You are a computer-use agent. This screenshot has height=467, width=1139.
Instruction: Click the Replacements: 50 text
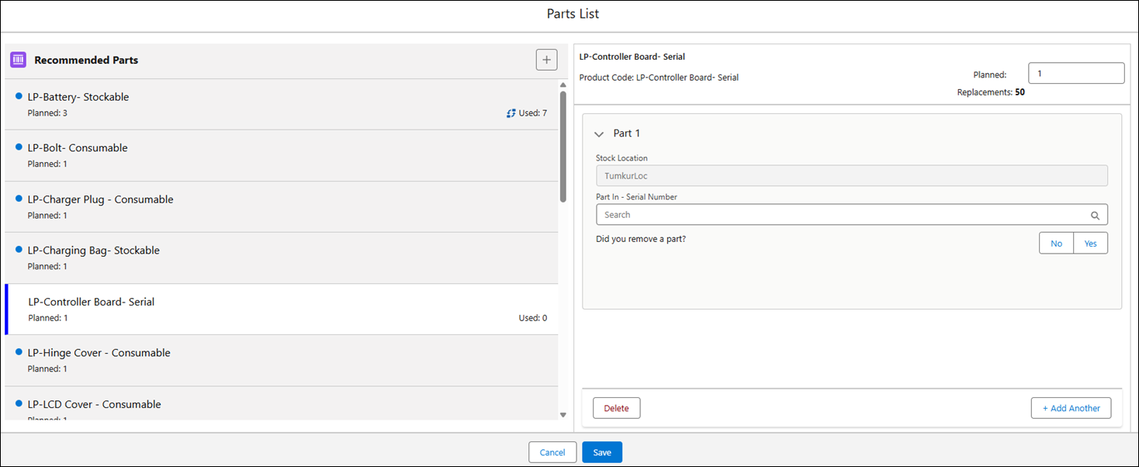pos(991,92)
